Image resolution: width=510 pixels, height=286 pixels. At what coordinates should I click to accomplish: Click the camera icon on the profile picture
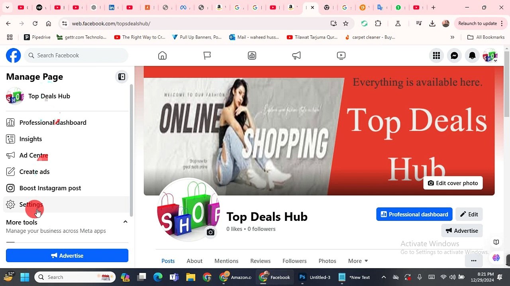(x=210, y=232)
